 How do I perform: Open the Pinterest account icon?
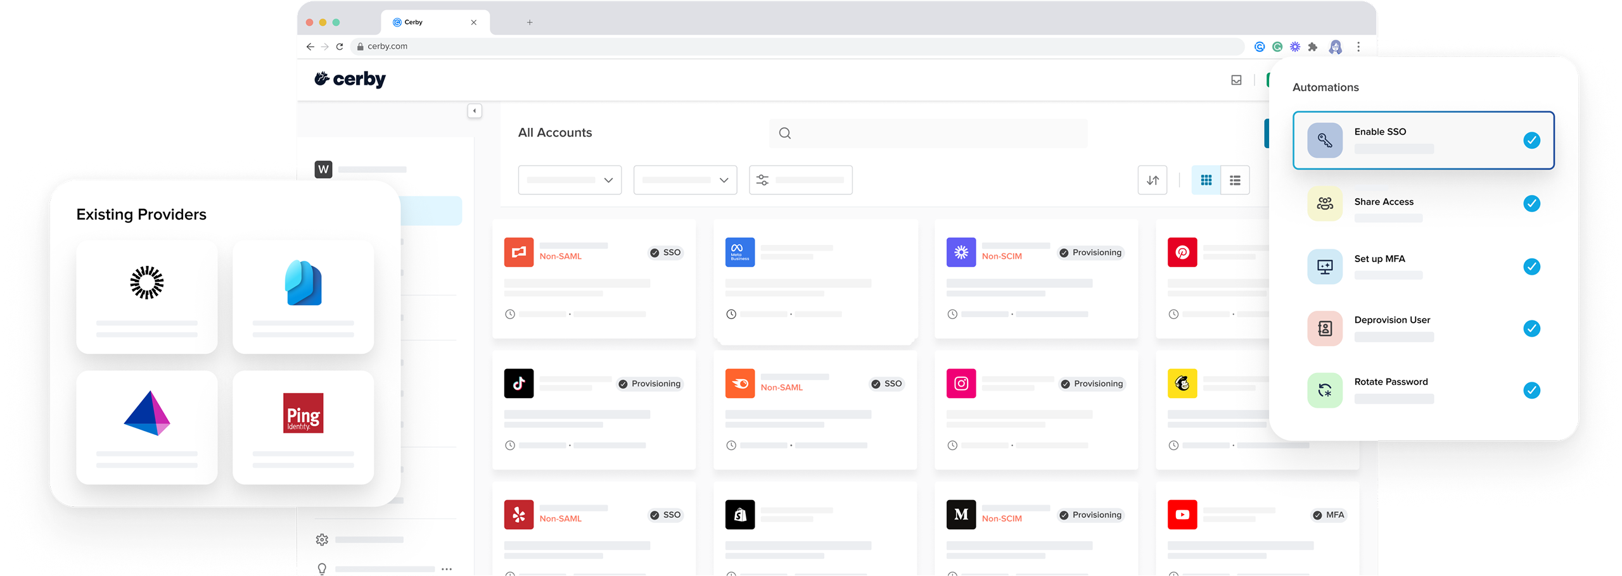(x=1182, y=252)
